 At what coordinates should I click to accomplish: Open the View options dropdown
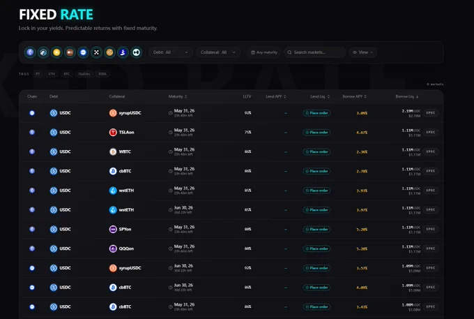(x=362, y=52)
